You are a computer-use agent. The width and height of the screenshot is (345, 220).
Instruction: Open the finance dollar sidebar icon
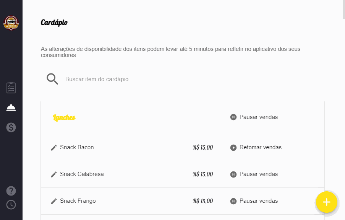(11, 127)
